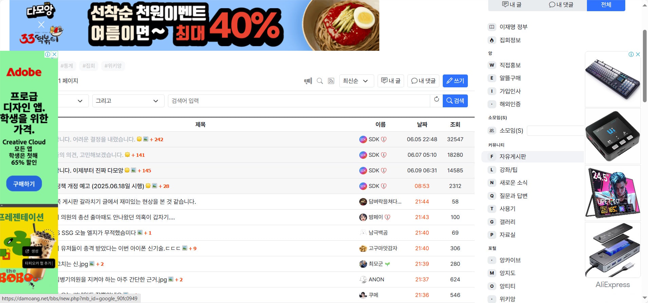Image resolution: width=648 pixels, height=303 pixels.
Task: Open the 갤러리 board
Action: 507,222
